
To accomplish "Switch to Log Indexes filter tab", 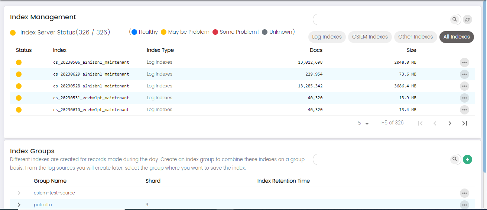I will coord(327,37).
